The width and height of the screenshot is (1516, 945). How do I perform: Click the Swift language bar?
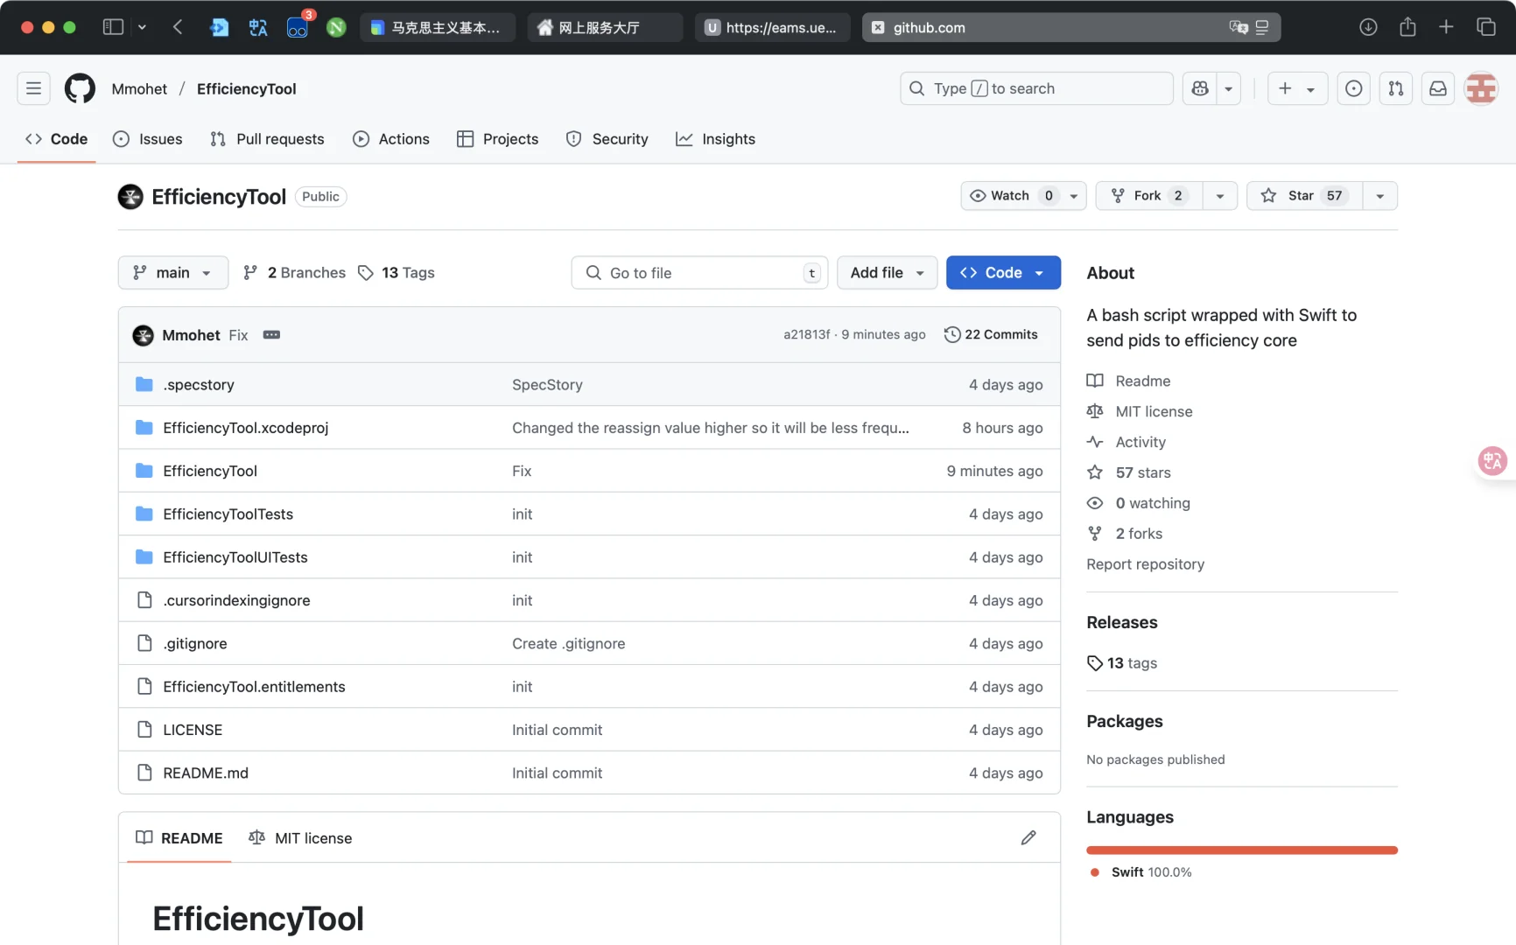(x=1242, y=850)
